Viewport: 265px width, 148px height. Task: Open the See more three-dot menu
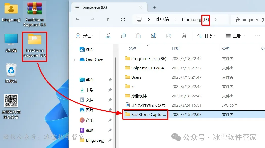pos(258,36)
